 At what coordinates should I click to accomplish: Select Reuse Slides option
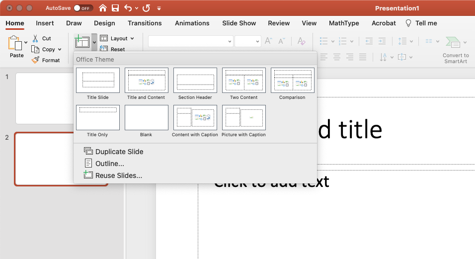[x=118, y=175]
